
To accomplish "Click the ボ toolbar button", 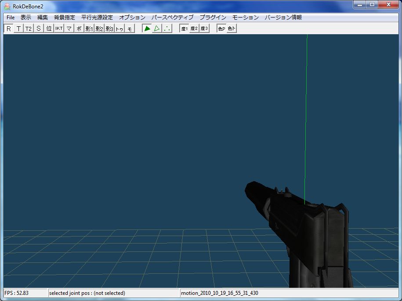I will [x=79, y=29].
